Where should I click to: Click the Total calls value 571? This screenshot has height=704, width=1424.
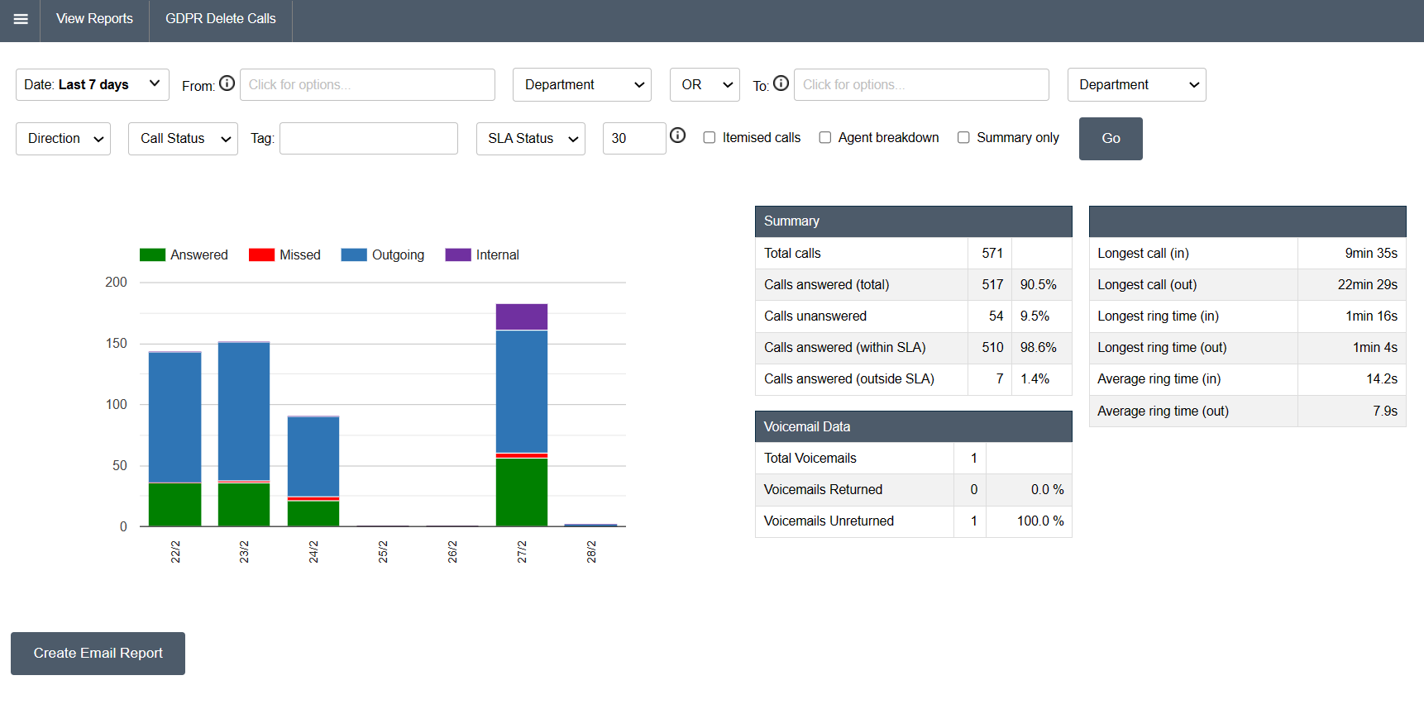pos(992,254)
